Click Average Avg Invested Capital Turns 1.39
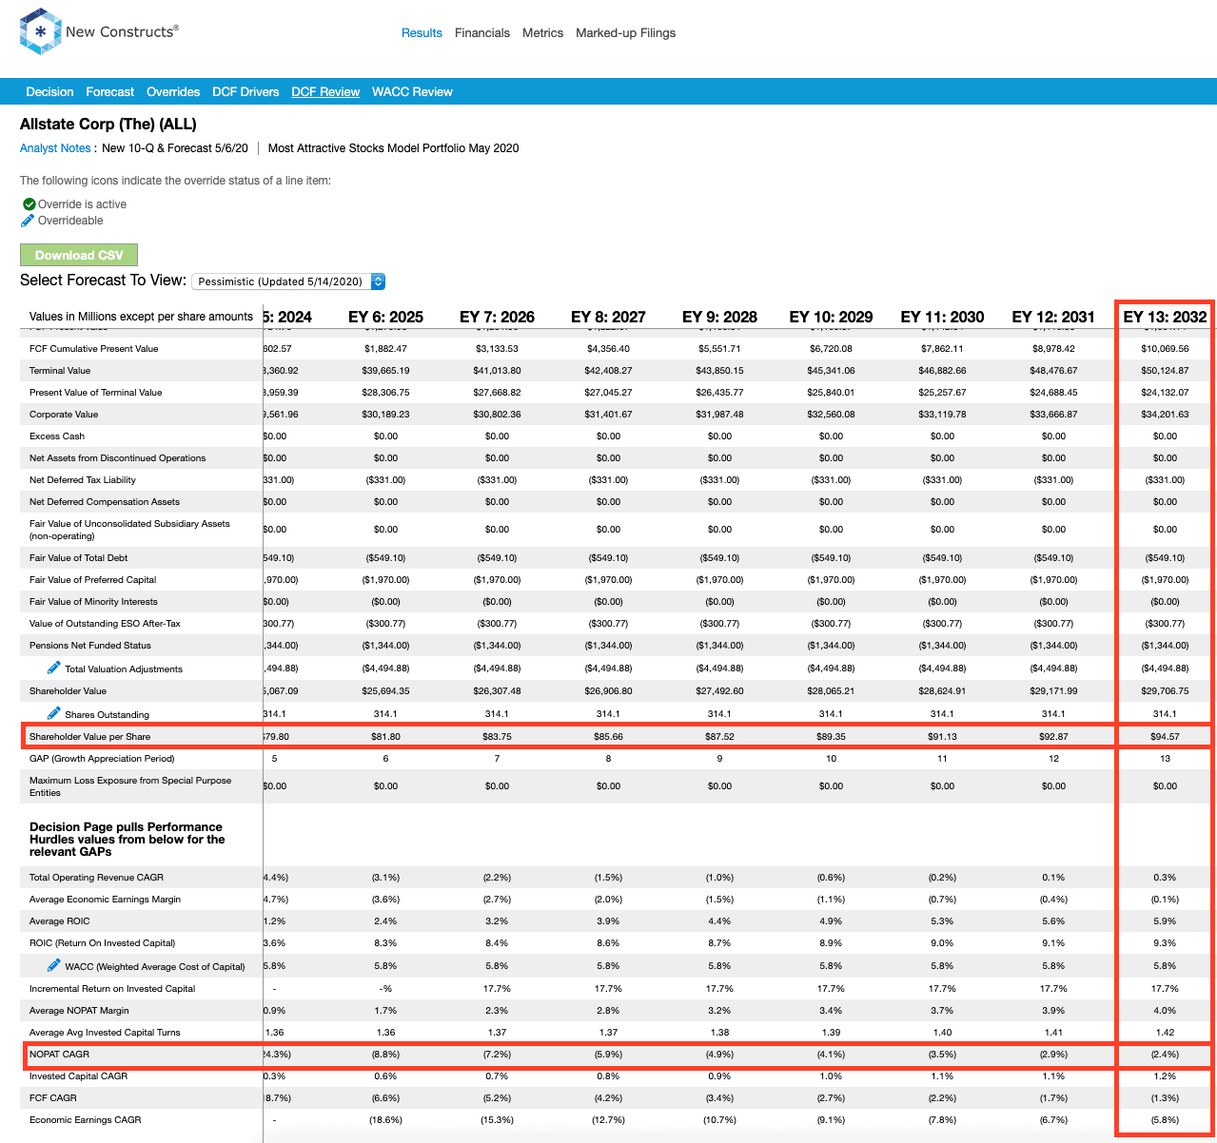The image size is (1217, 1143). tap(831, 1033)
